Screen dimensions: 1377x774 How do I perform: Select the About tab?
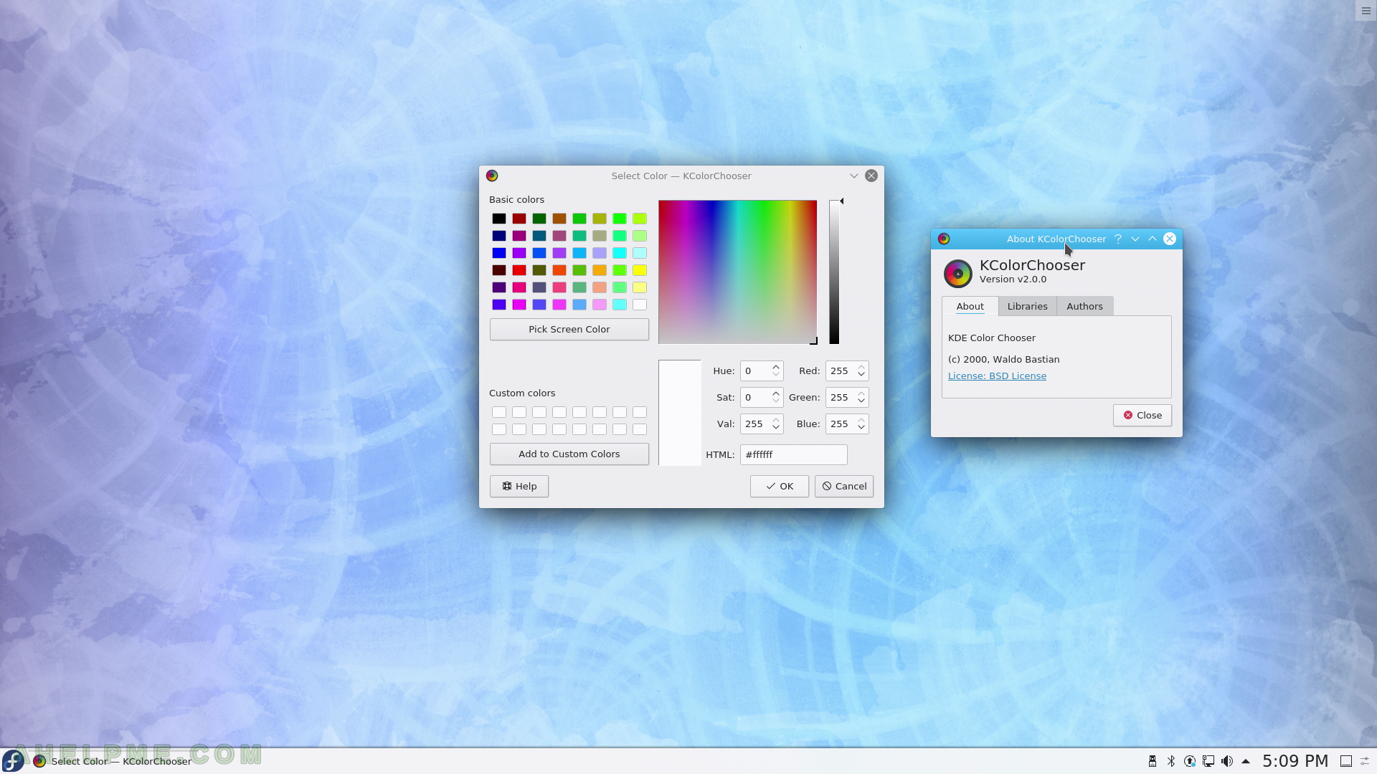(x=970, y=306)
